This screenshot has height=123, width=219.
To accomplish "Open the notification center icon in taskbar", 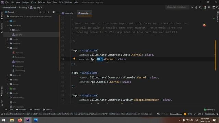I will coord(214,120).
